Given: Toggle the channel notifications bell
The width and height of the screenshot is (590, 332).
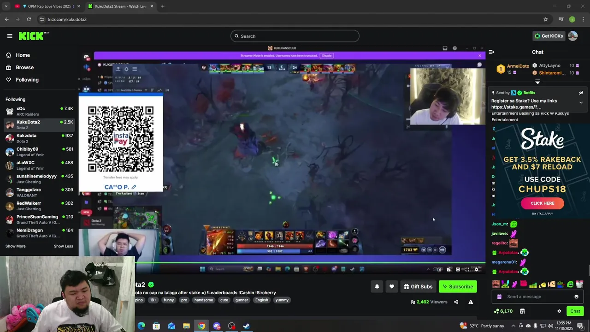Looking at the screenshot, I should point(377,286).
